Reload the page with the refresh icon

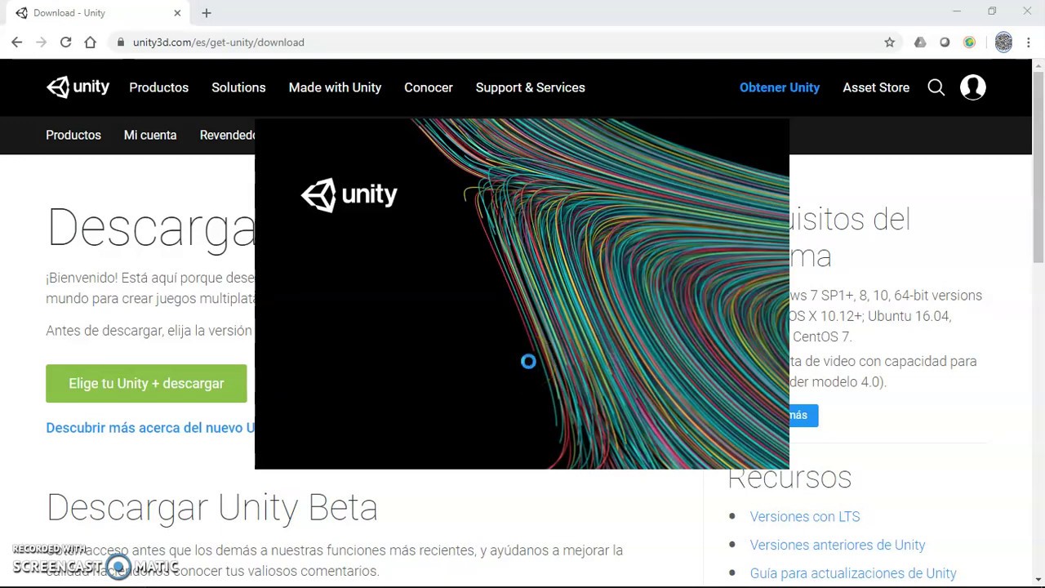coord(66,42)
